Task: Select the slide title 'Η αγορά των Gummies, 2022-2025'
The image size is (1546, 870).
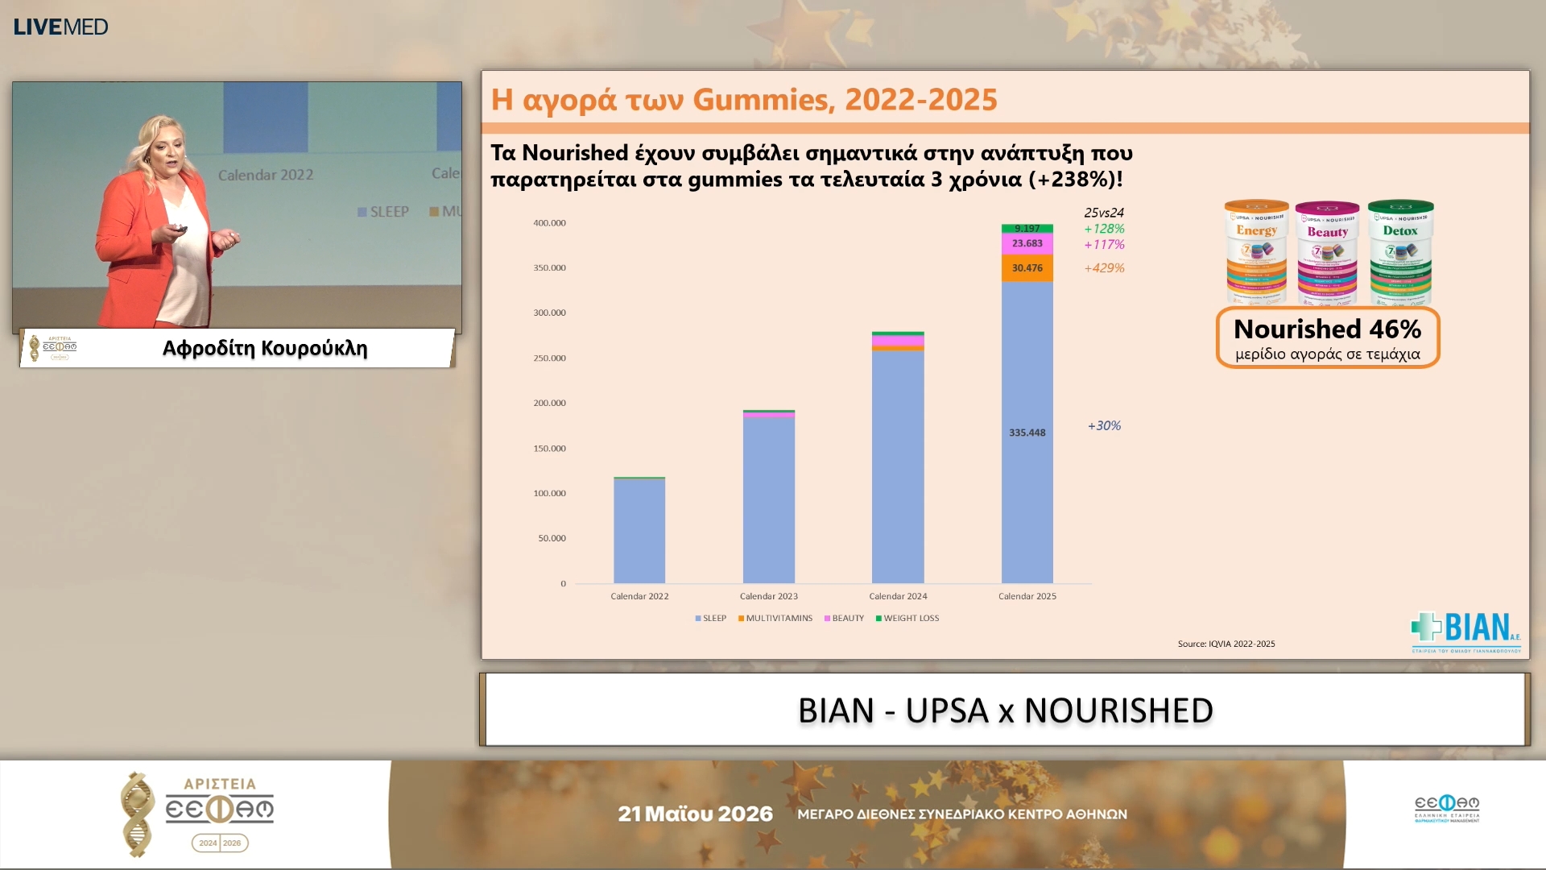Action: click(744, 99)
